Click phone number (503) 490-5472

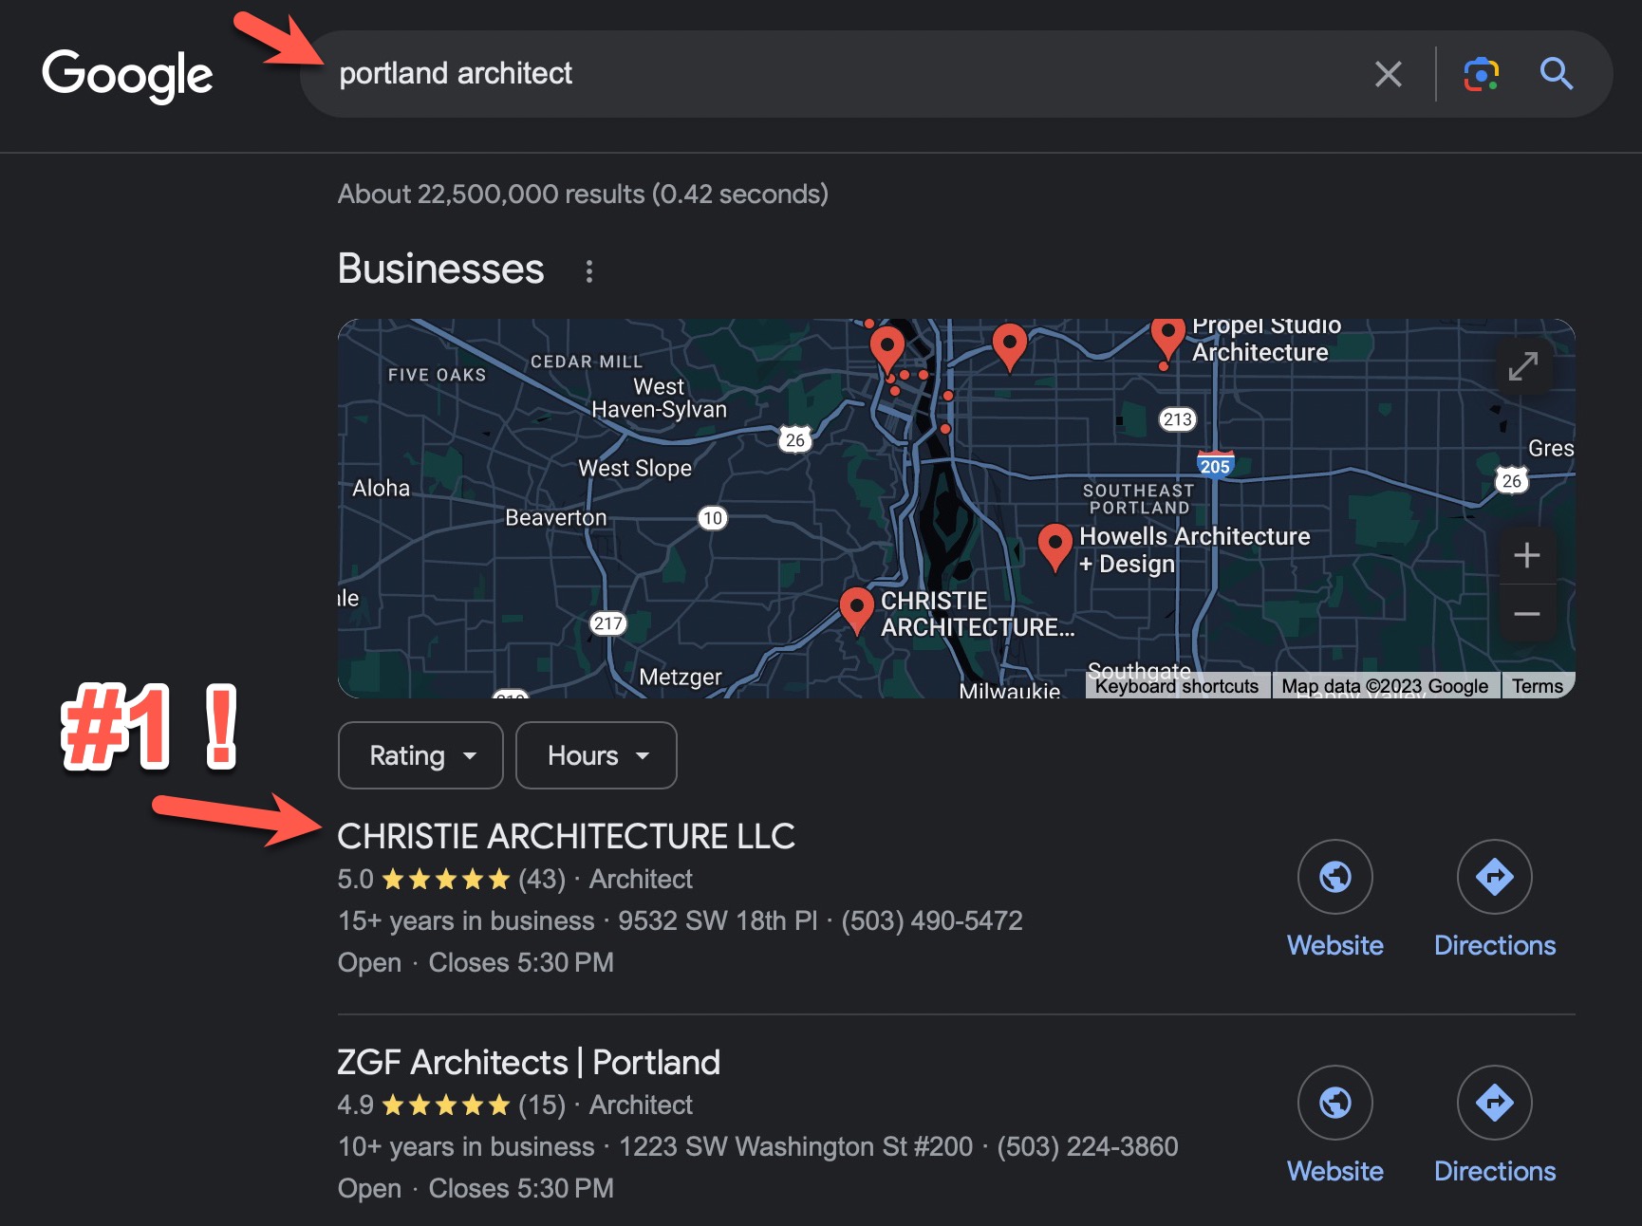931,920
